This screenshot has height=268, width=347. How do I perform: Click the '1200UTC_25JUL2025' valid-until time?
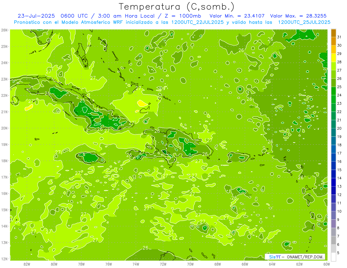[304, 22]
